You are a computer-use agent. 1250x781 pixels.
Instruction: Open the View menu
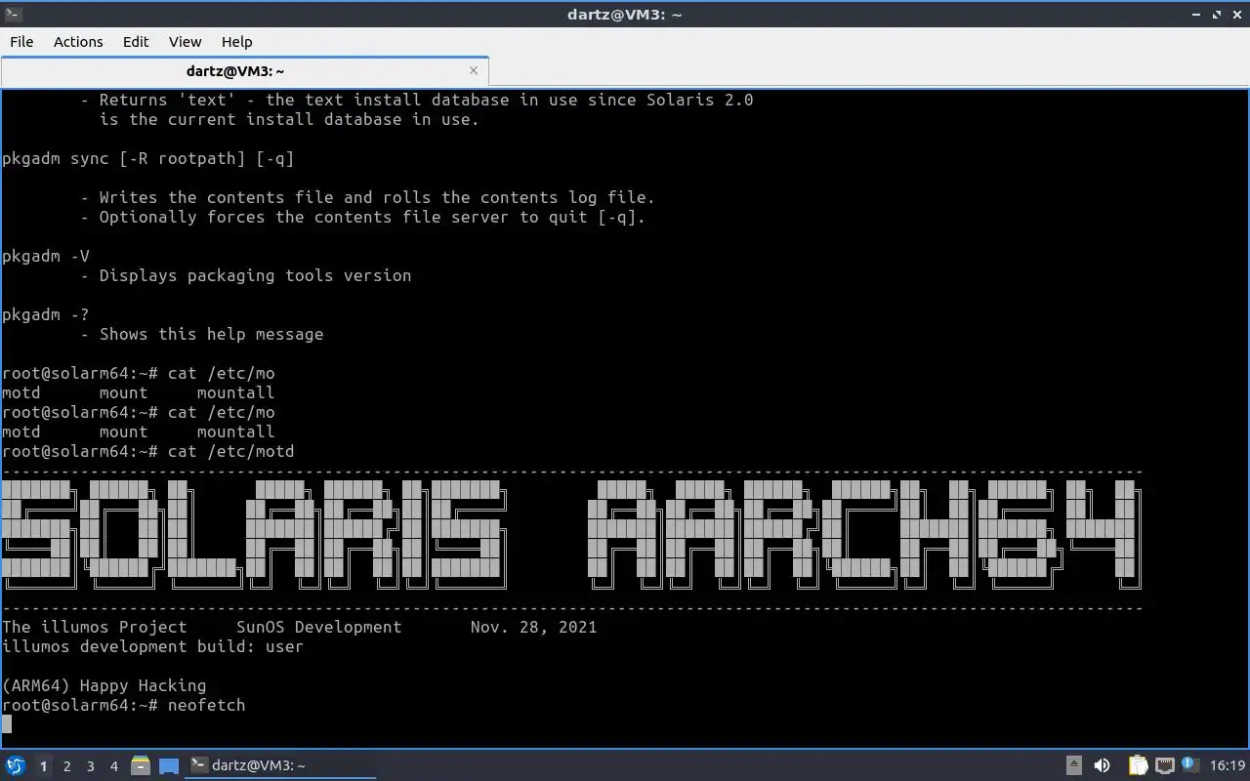tap(185, 42)
